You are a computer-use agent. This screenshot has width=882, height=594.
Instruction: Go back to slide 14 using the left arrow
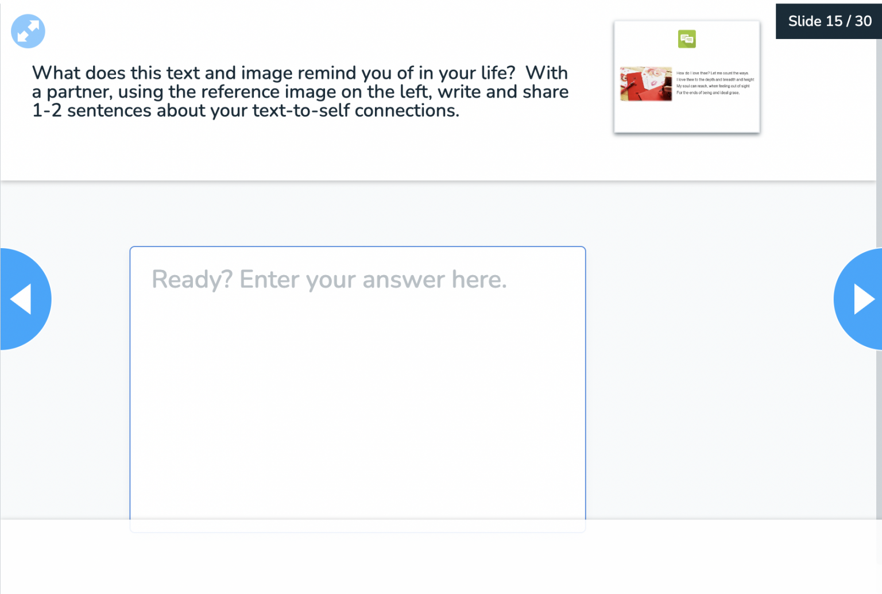(x=20, y=299)
